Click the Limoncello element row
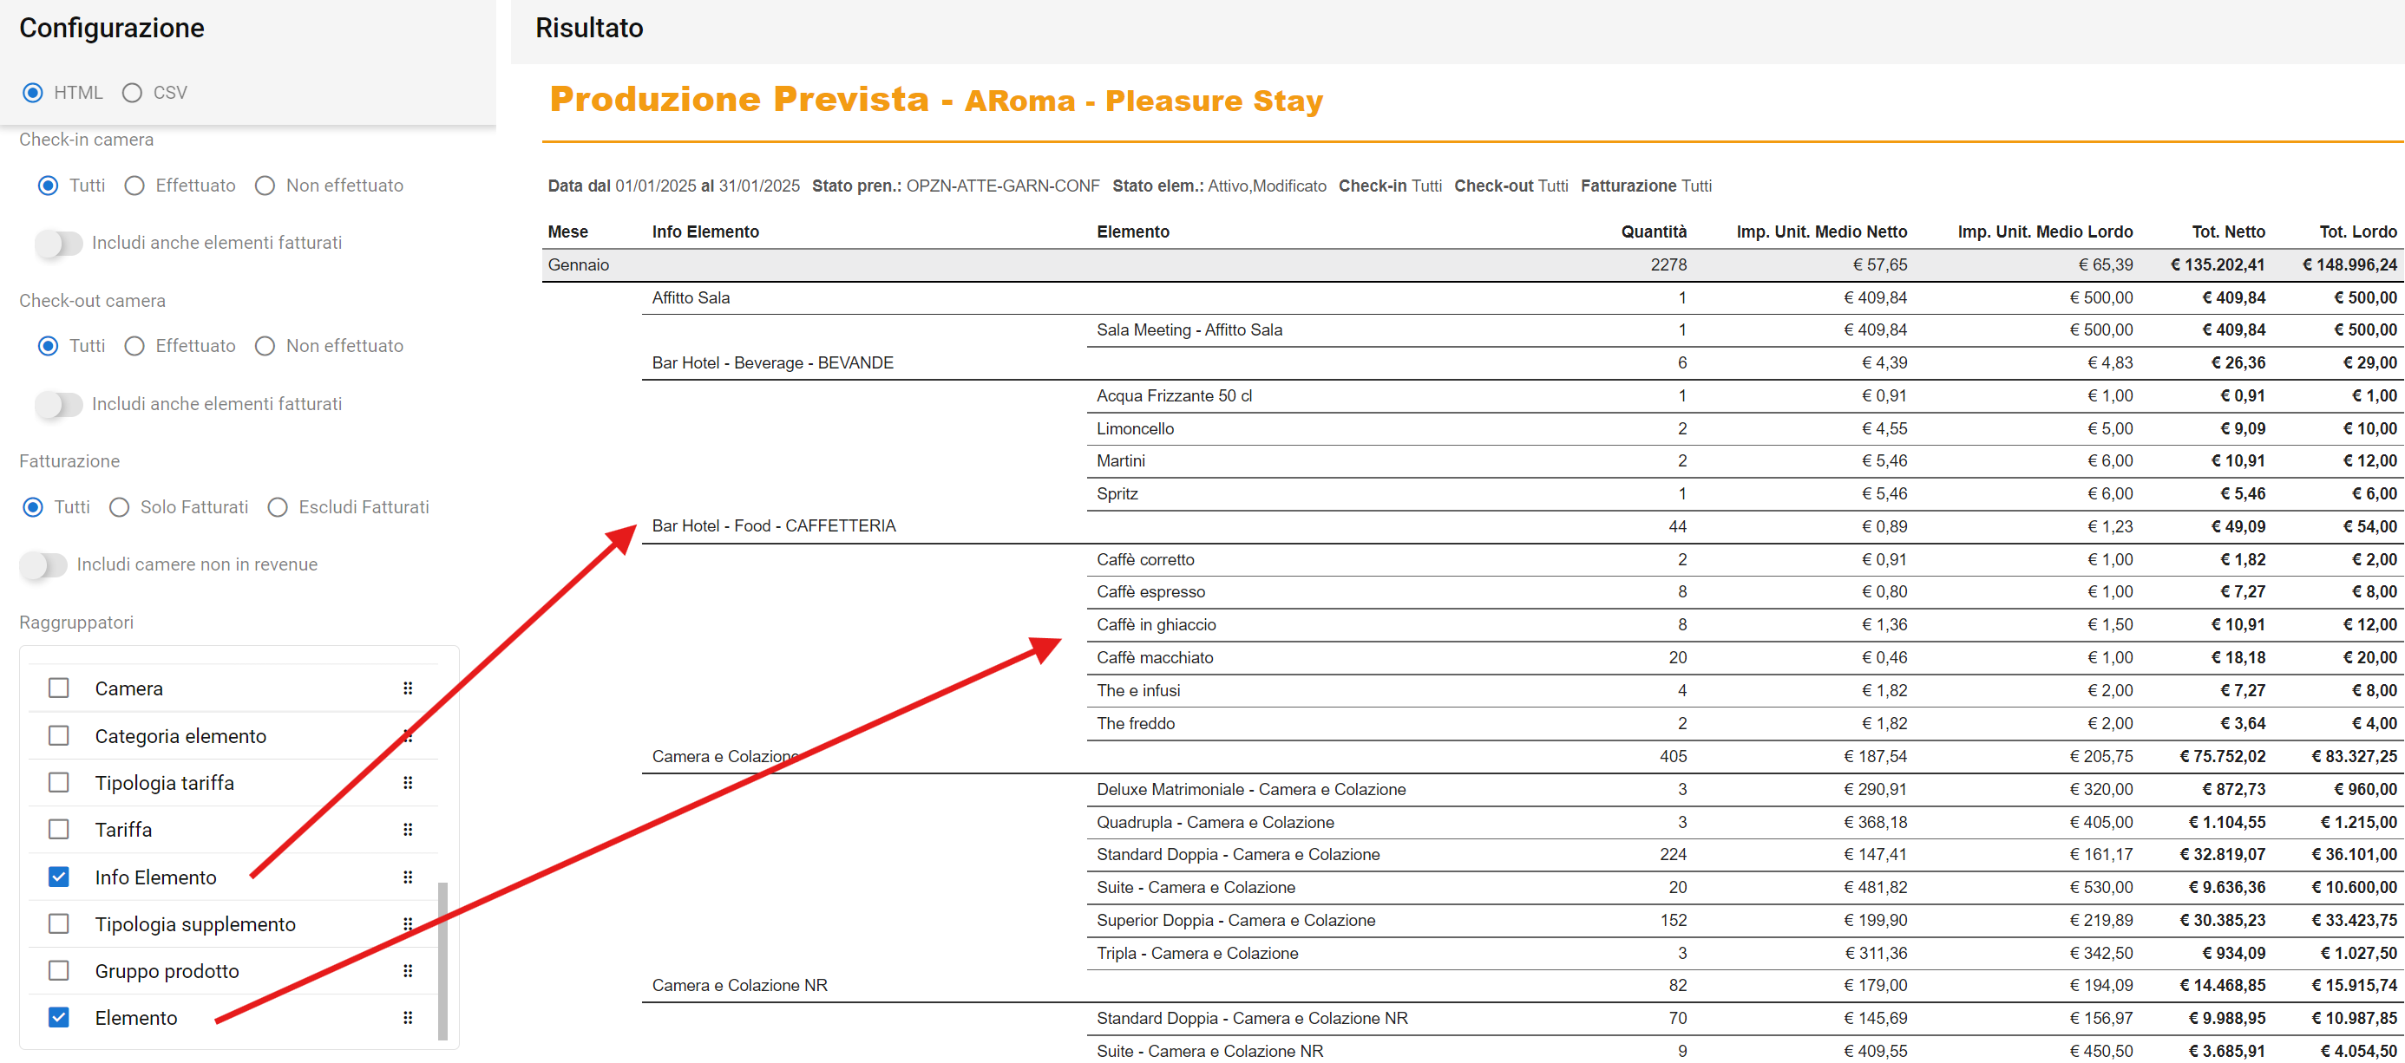Screen dimensions: 2405x1063 click(1745, 429)
